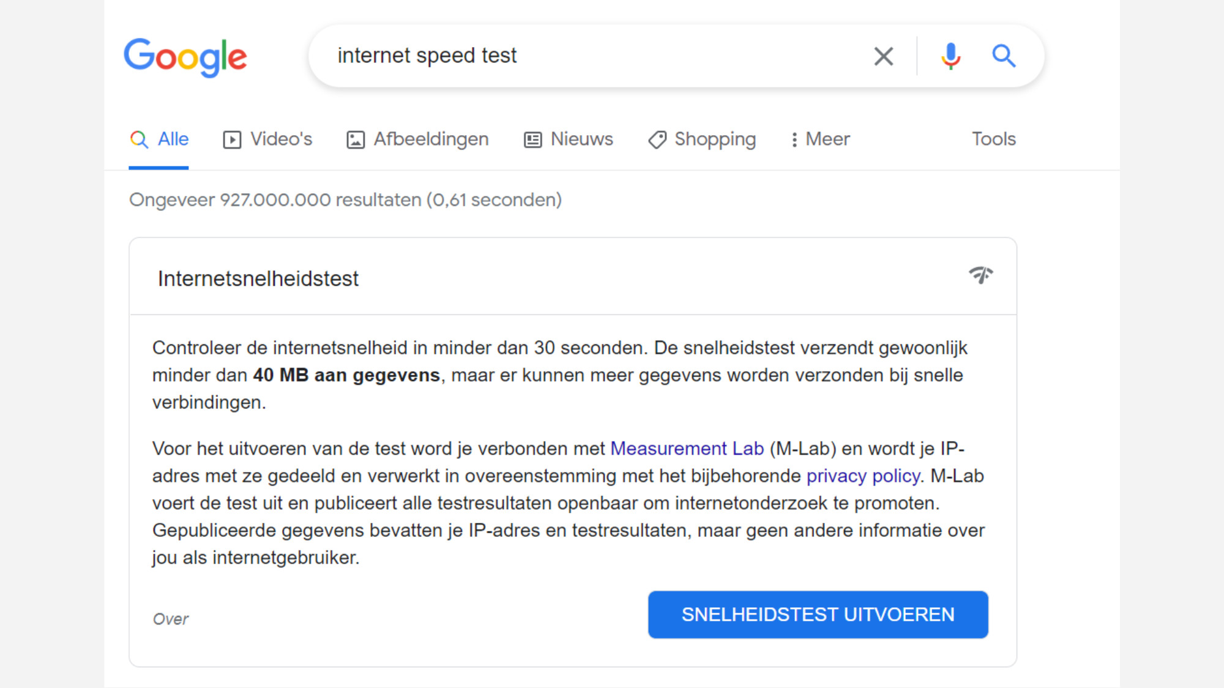This screenshot has height=688, width=1224.
Task: Switch to the Nieuws tab
Action: (581, 139)
